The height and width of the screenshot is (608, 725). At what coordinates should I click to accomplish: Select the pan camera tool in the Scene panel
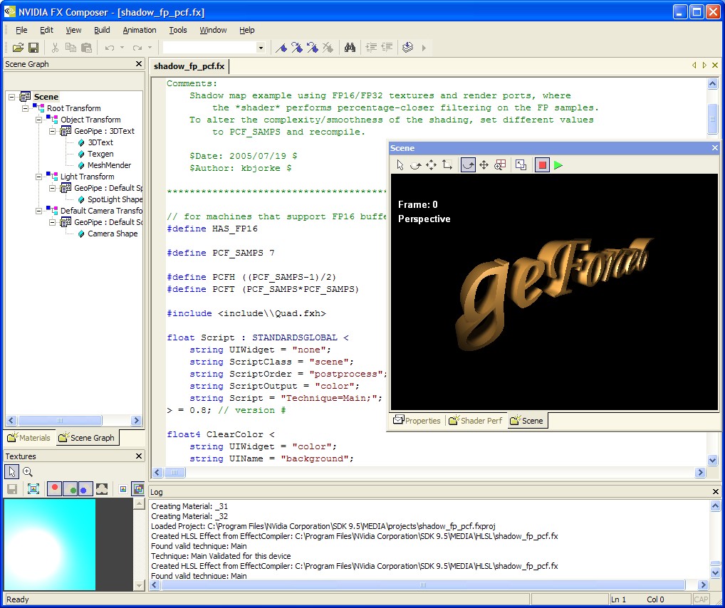(x=484, y=165)
